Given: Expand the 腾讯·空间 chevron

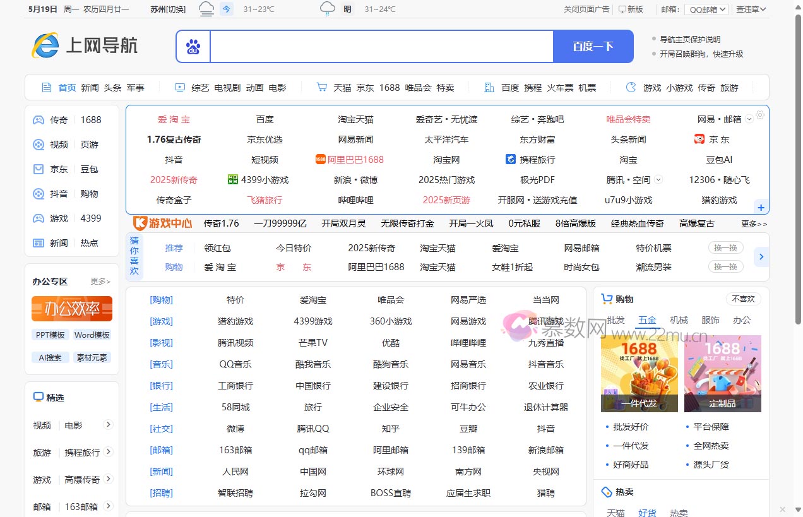Looking at the screenshot, I should (x=658, y=179).
